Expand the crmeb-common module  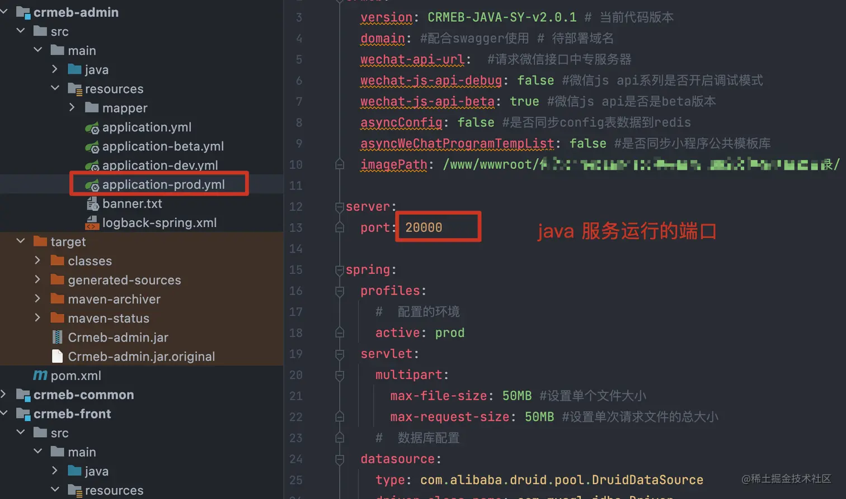[4, 394]
